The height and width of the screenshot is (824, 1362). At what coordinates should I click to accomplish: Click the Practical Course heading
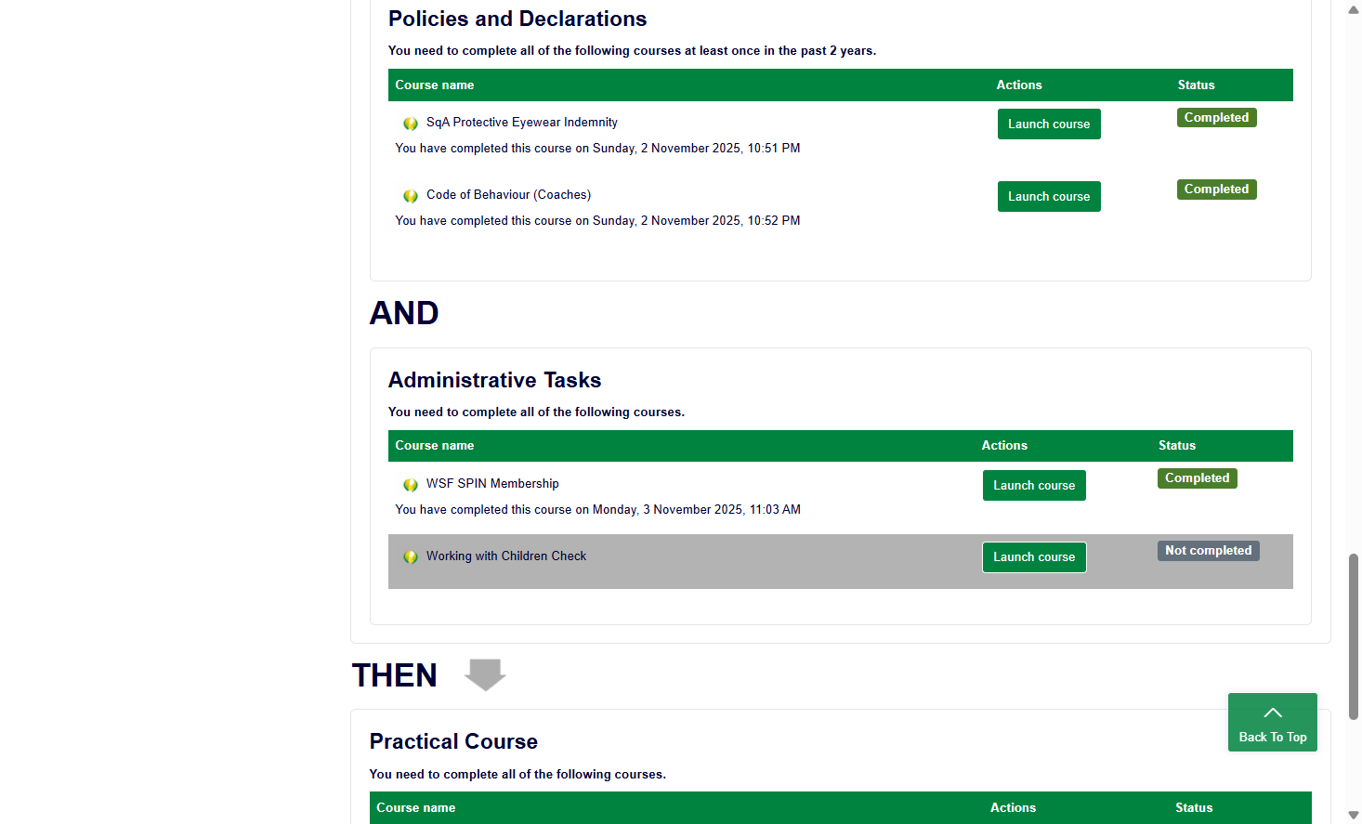(x=453, y=741)
